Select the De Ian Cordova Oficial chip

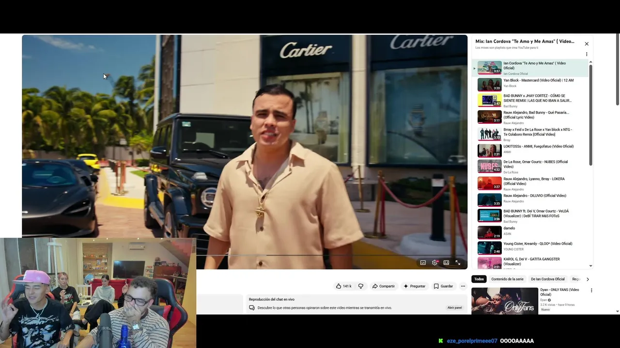coord(548,279)
